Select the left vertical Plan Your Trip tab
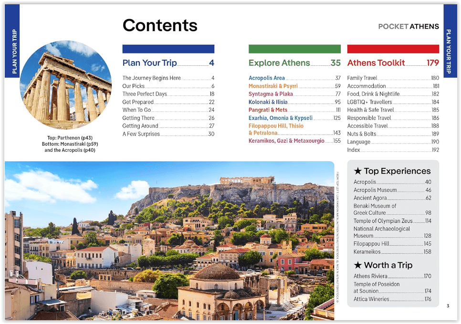The height and width of the screenshot is (324, 461). pyautogui.click(x=12, y=41)
